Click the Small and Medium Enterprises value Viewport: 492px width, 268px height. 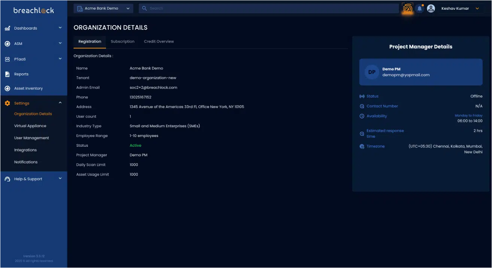(165, 126)
